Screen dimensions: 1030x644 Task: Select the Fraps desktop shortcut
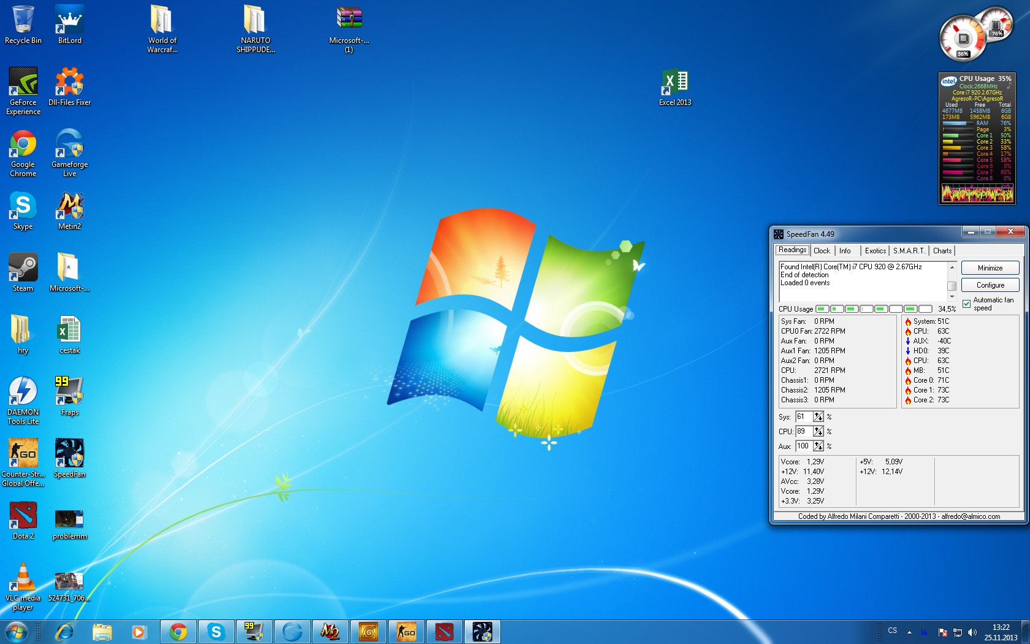tap(70, 396)
